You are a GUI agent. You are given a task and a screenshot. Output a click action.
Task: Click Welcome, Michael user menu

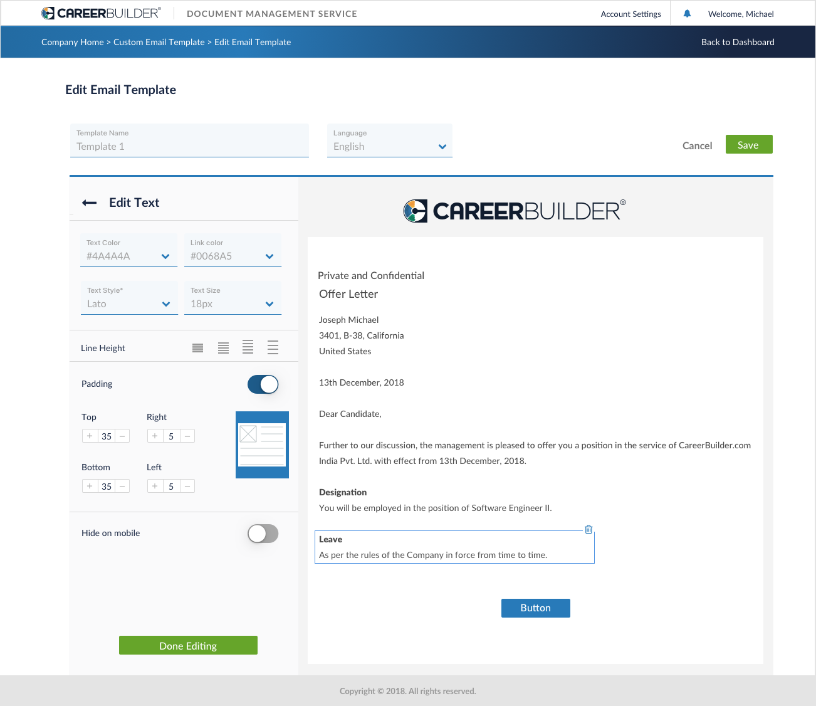pos(741,14)
